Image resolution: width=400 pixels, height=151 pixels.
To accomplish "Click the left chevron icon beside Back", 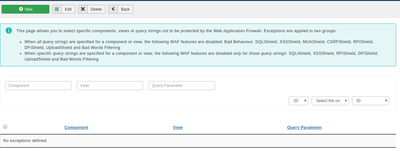I will [x=113, y=9].
